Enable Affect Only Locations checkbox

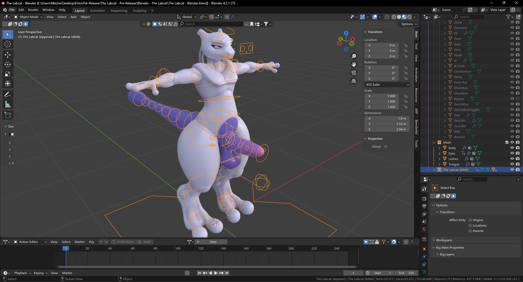pyautogui.click(x=470, y=225)
